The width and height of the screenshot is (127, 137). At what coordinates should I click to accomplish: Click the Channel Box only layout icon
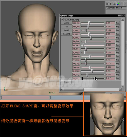pyautogui.click(x=107, y=4)
